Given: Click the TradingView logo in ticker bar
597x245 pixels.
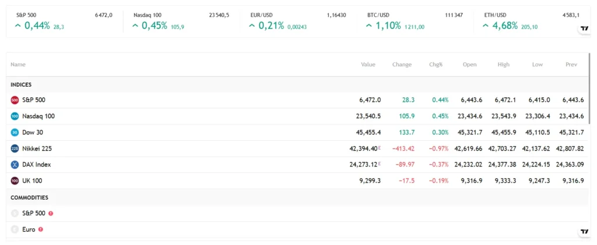Looking at the screenshot, I should point(584,29).
